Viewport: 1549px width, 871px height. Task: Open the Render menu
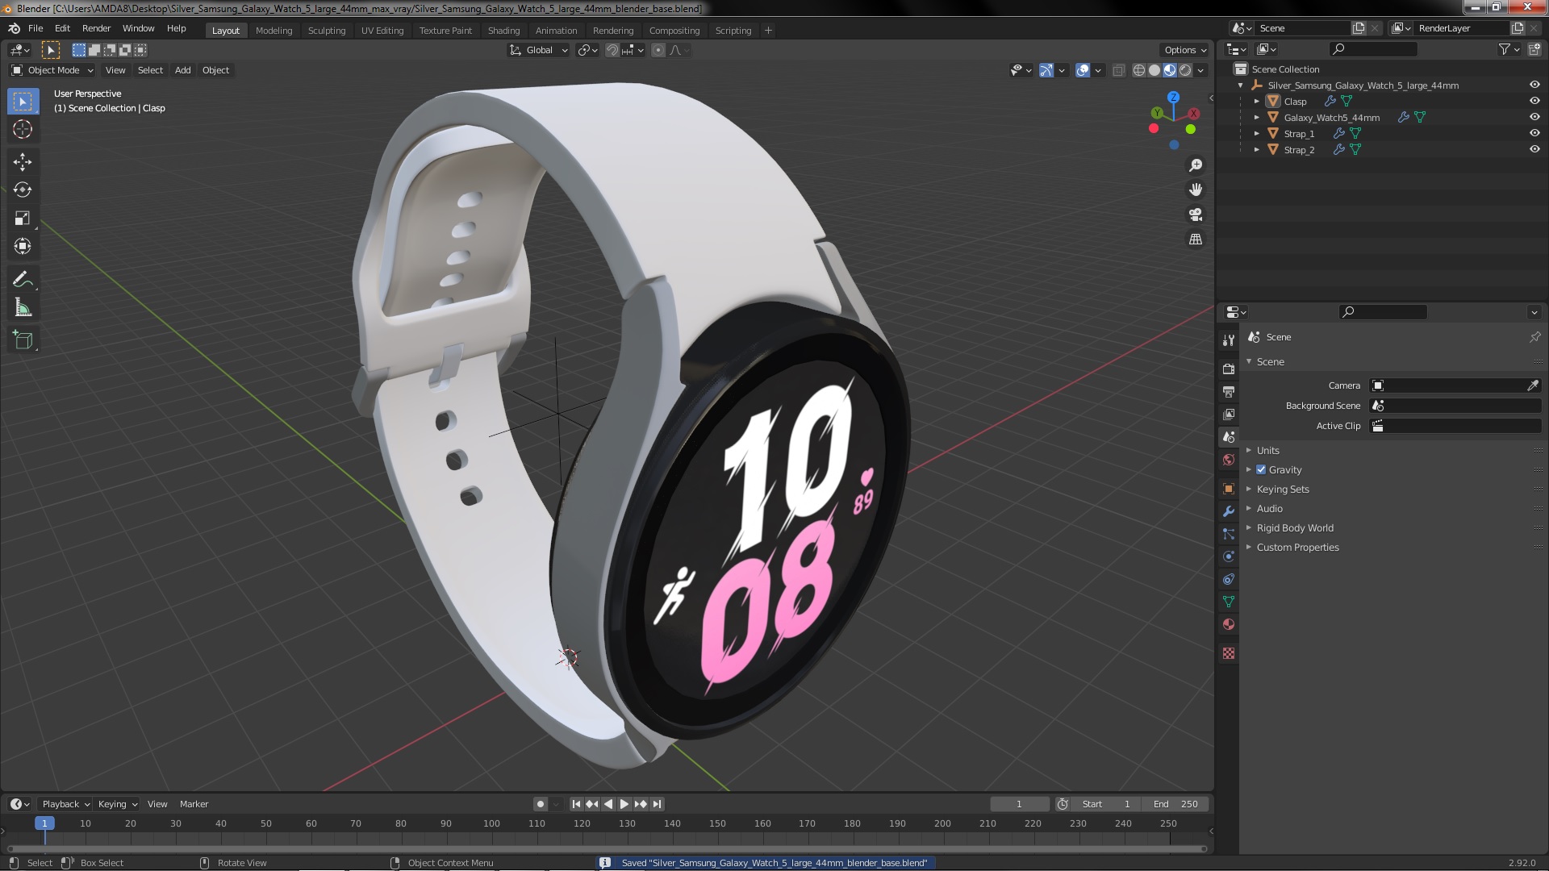pyautogui.click(x=96, y=28)
